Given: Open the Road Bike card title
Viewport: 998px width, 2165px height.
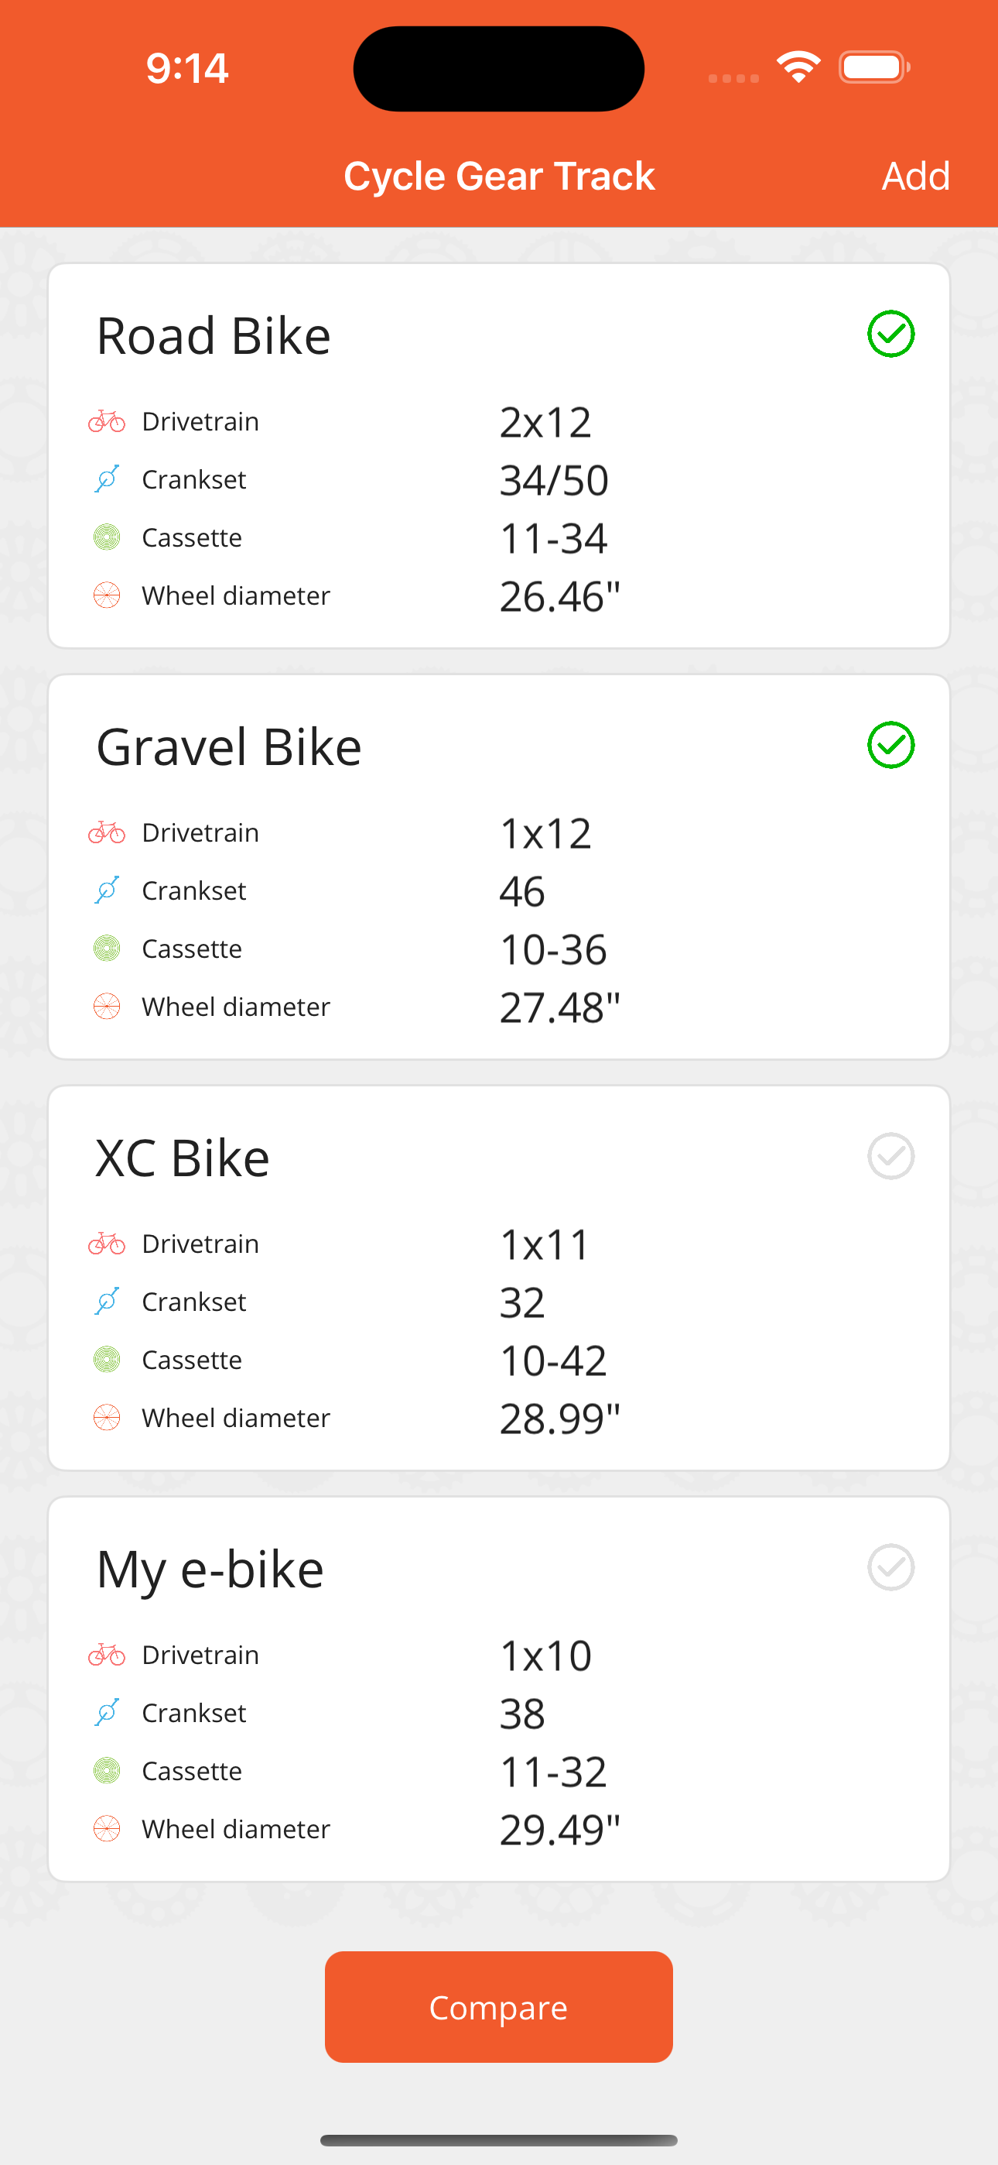Looking at the screenshot, I should (x=214, y=335).
